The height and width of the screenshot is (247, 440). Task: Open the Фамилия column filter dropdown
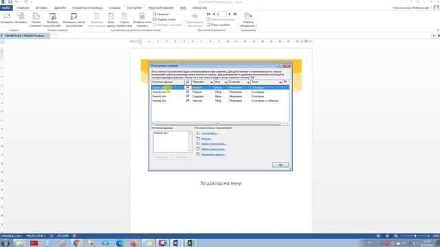pos(212,82)
